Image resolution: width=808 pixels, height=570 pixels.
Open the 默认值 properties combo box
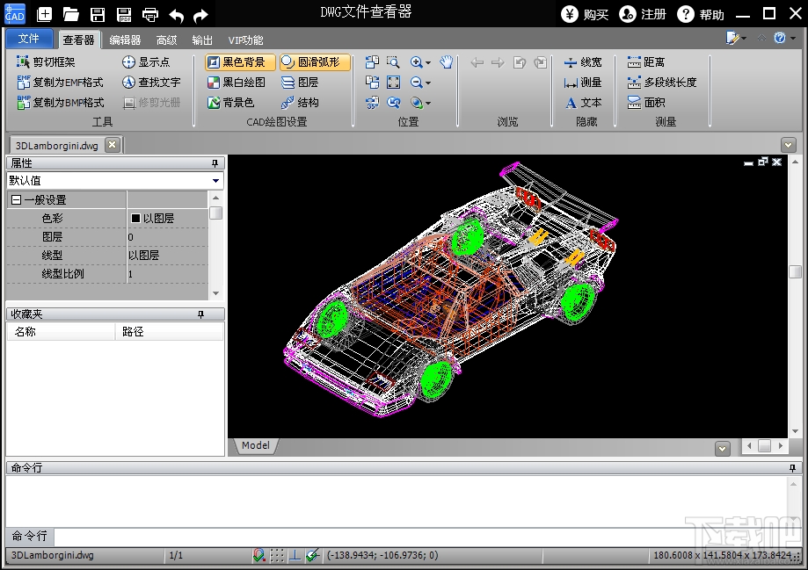pyautogui.click(x=115, y=180)
